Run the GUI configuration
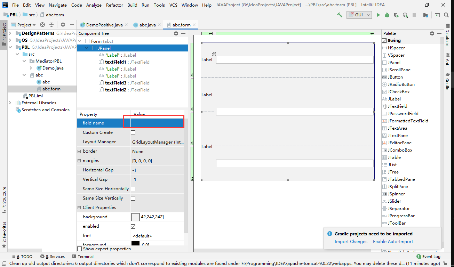 [379, 15]
